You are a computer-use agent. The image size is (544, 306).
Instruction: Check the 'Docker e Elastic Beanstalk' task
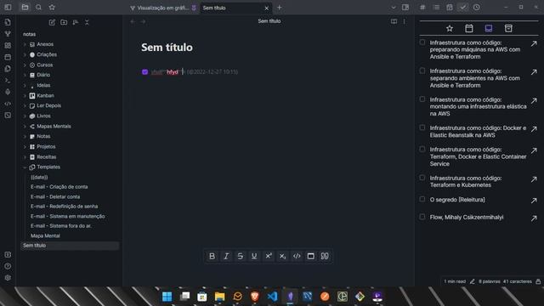pos(422,127)
